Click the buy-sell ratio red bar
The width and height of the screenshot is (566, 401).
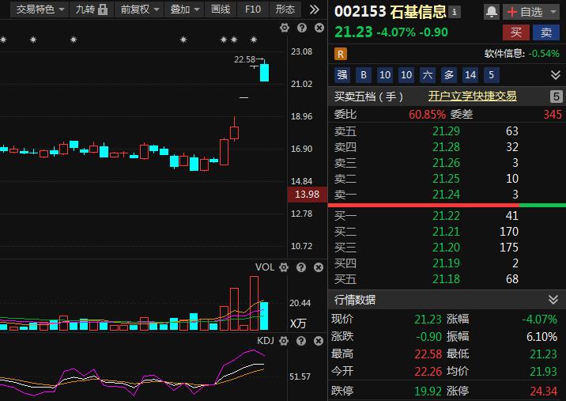[424, 205]
